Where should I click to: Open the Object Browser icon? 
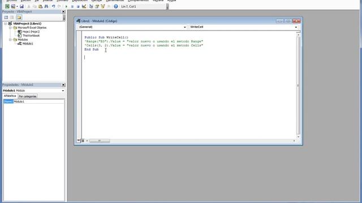pyautogui.click(x=103, y=6)
